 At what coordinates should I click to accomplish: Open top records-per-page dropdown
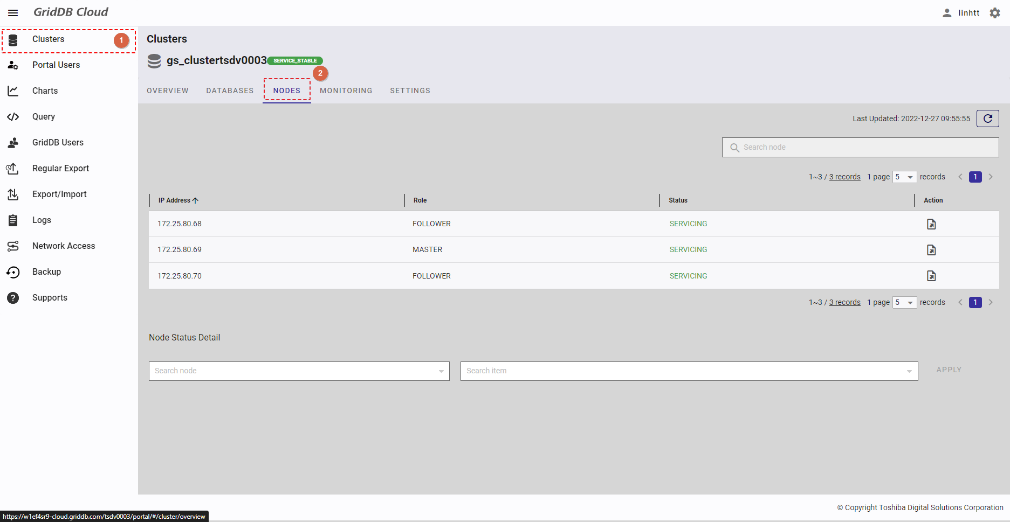point(905,177)
